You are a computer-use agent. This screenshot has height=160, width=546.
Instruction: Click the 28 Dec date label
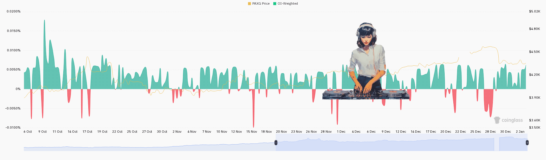click(491, 132)
